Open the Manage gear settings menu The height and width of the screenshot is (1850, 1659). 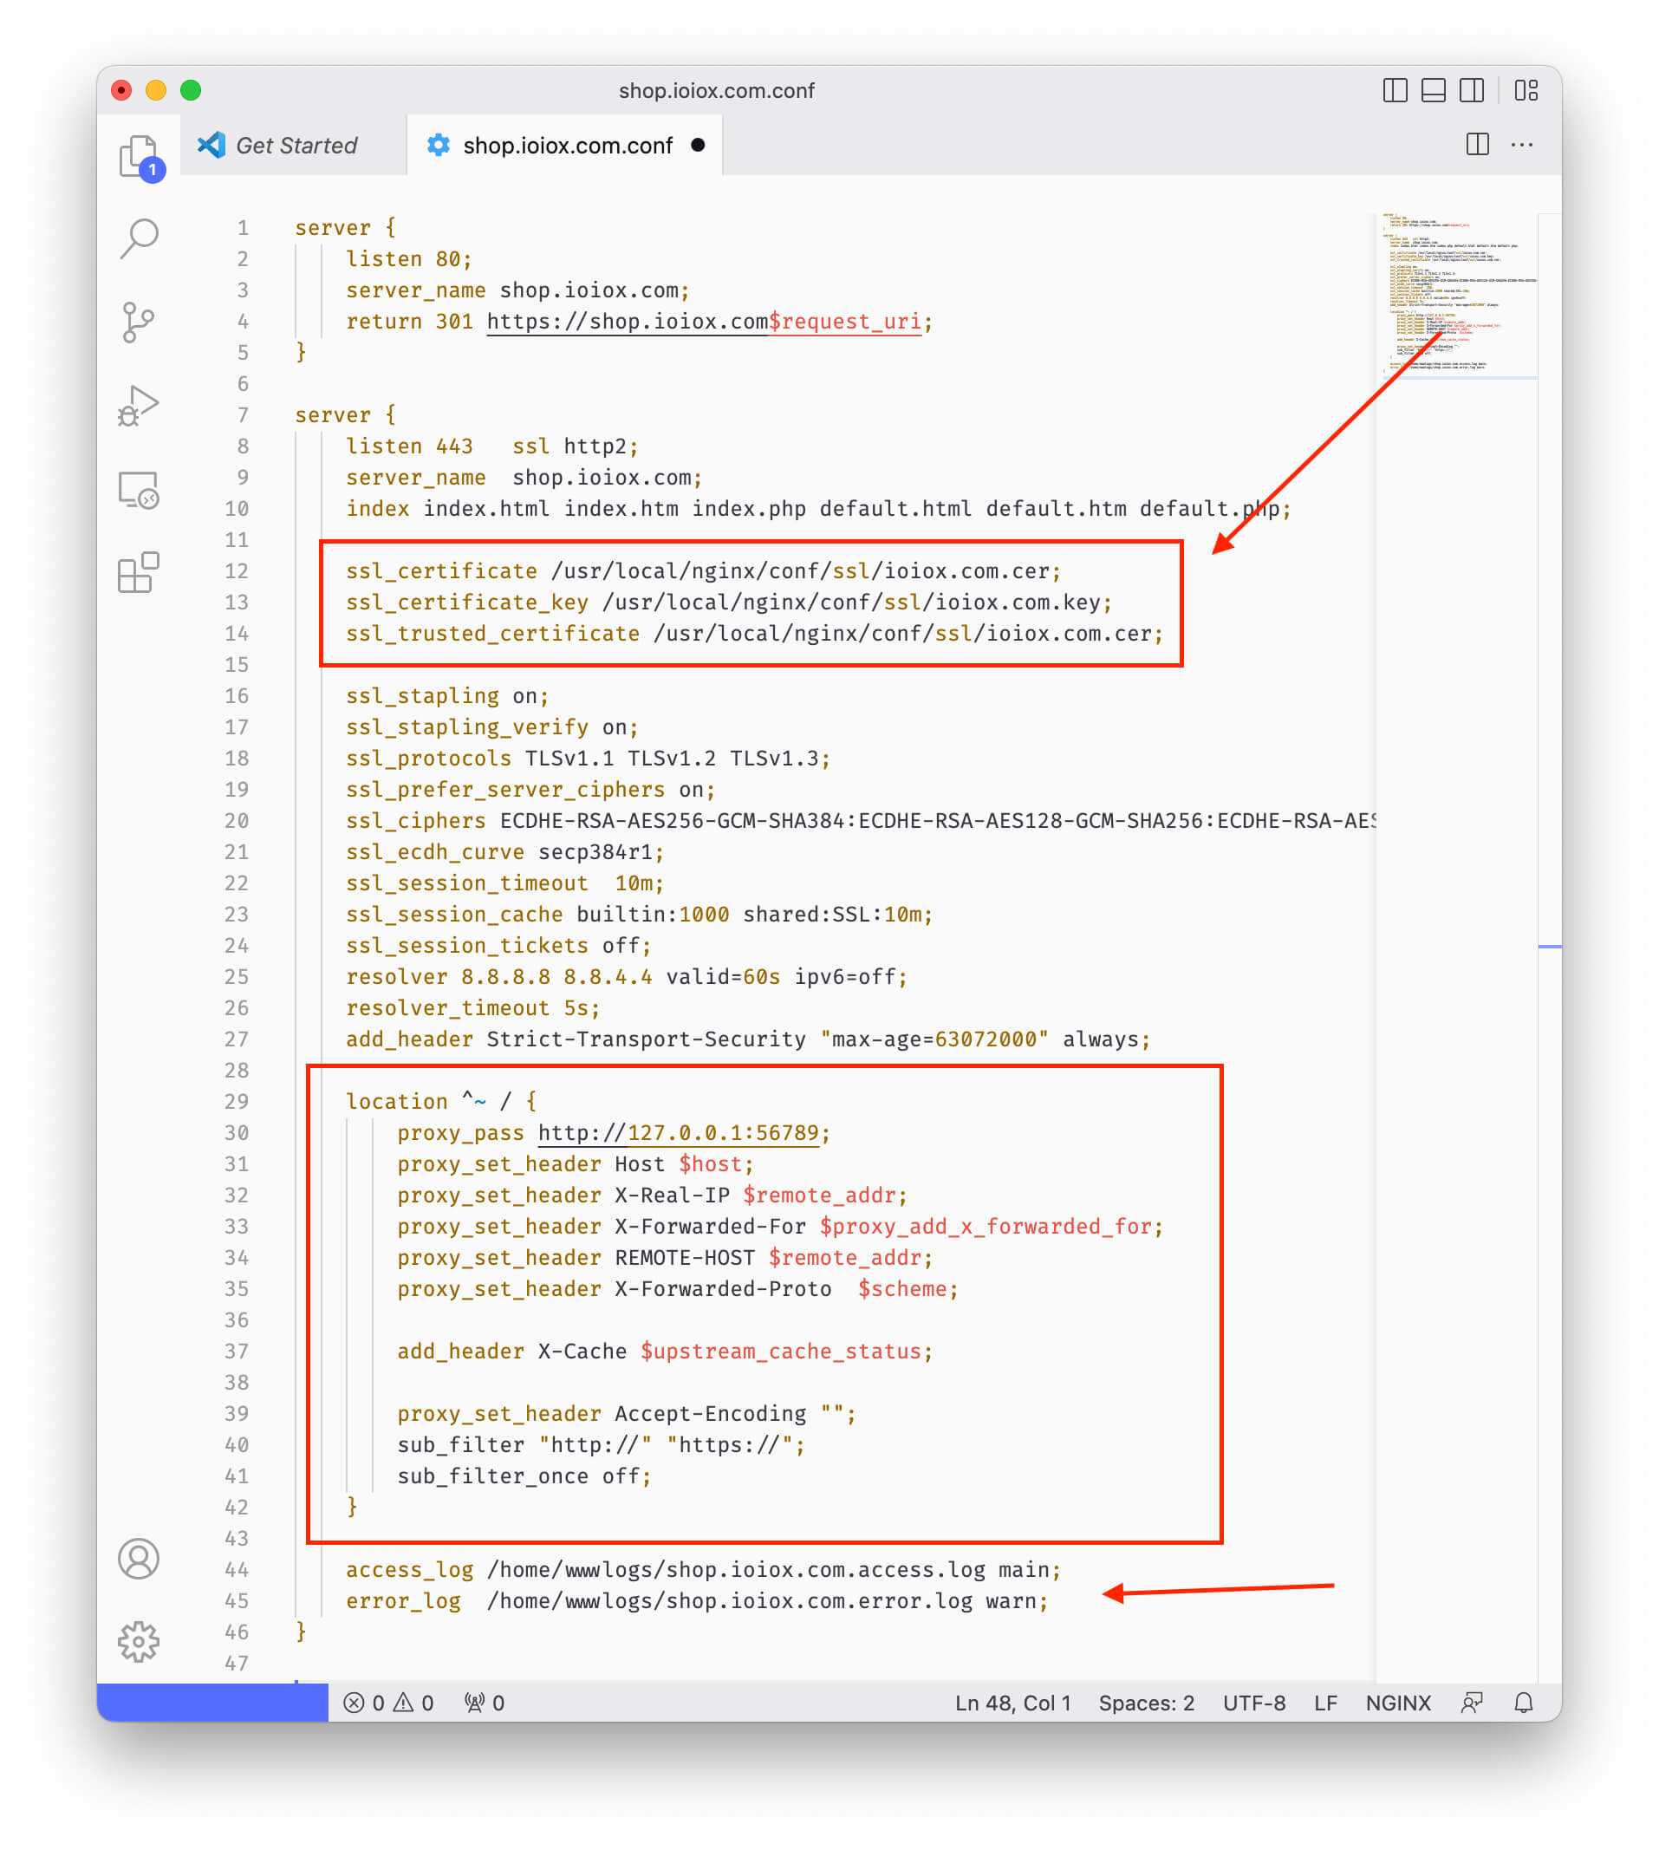pyautogui.click(x=139, y=1641)
